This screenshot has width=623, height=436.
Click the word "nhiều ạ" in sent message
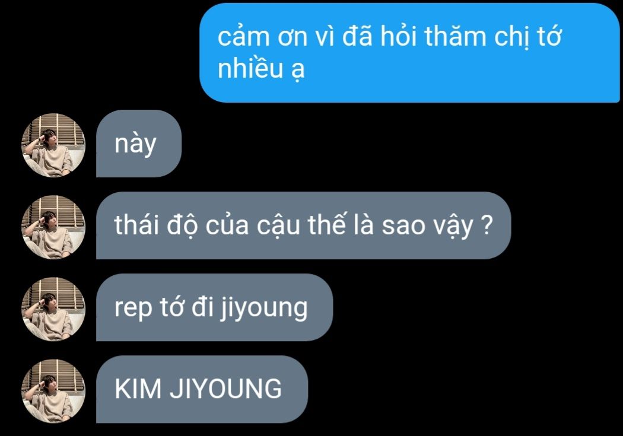click(261, 69)
